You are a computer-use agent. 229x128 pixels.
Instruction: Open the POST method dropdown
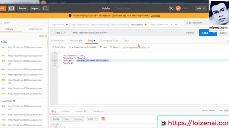[60, 33]
